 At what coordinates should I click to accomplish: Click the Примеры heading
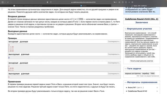(12, 38)
